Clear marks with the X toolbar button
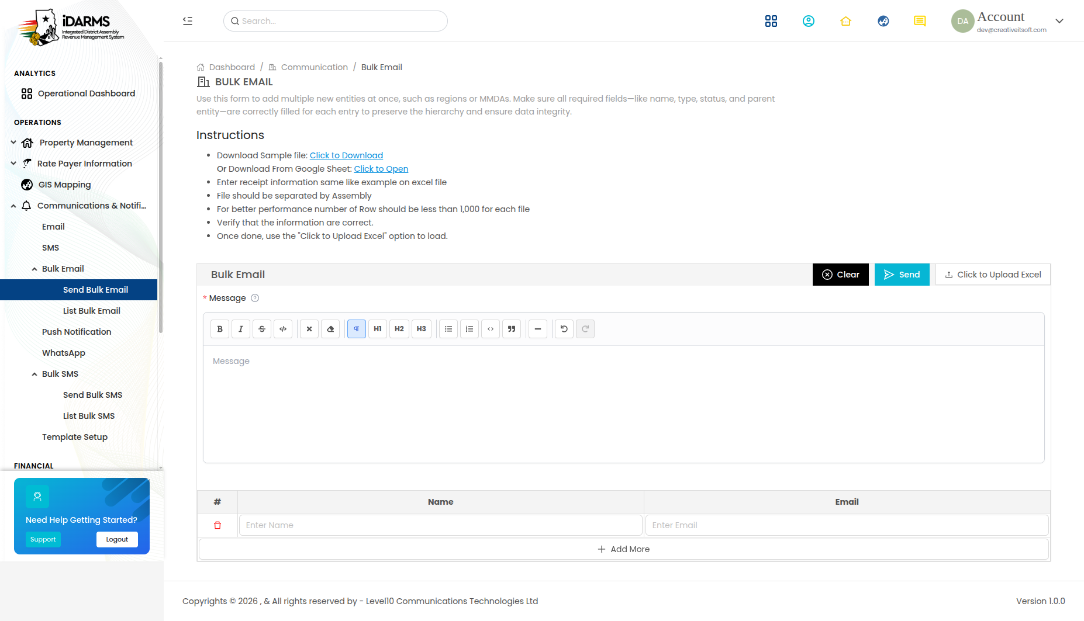This screenshot has height=621, width=1084. click(x=309, y=329)
